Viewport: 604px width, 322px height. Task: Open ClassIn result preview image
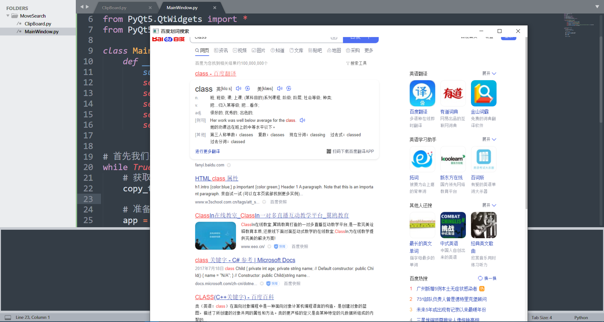pyautogui.click(x=215, y=236)
